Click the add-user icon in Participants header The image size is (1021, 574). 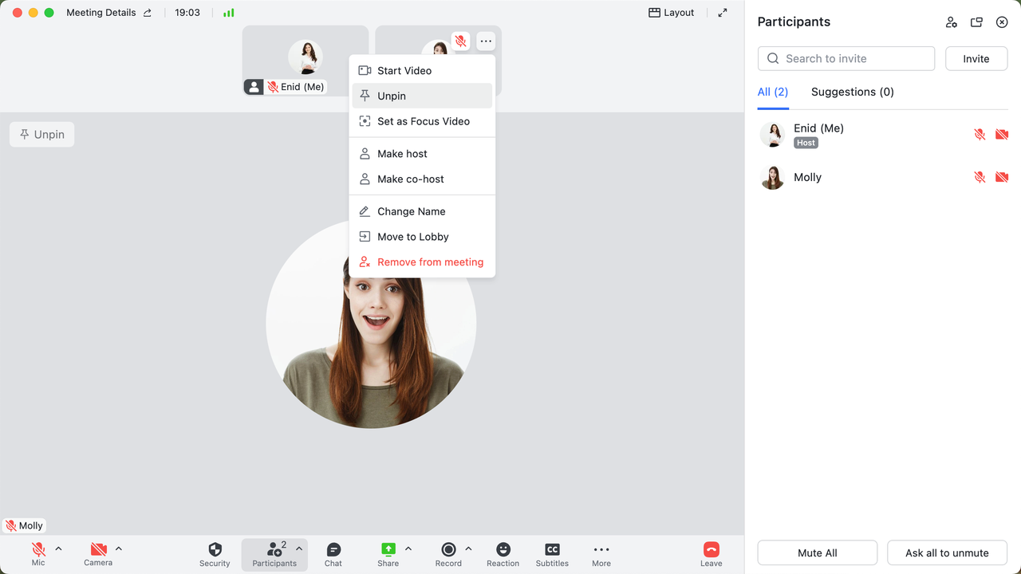[x=951, y=22]
